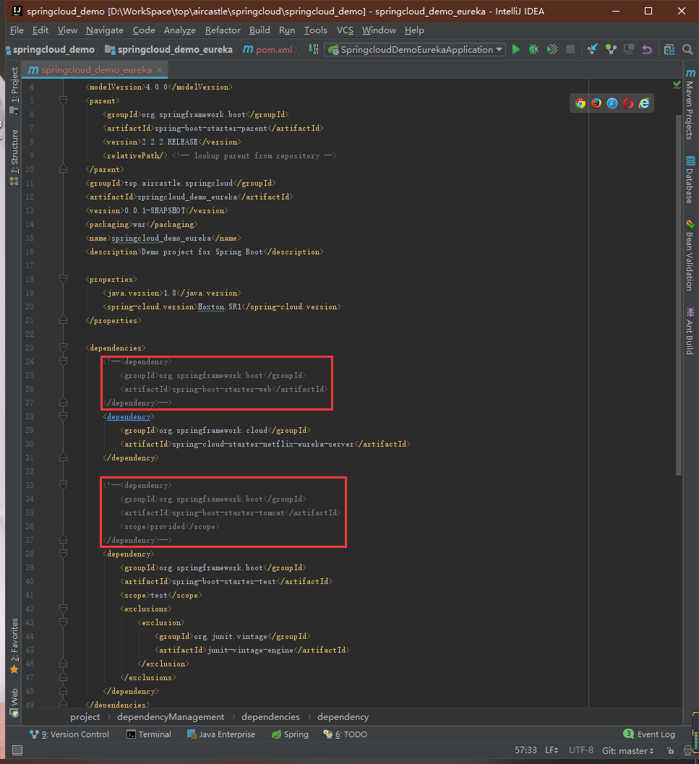Run SpringcloudDemoEurekaApplication with the green play icon
The image size is (699, 764).
coord(515,49)
